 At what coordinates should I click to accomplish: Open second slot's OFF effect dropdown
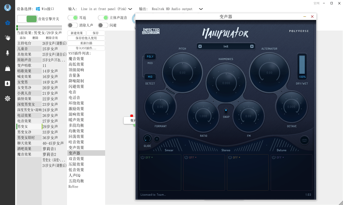pos(193,158)
